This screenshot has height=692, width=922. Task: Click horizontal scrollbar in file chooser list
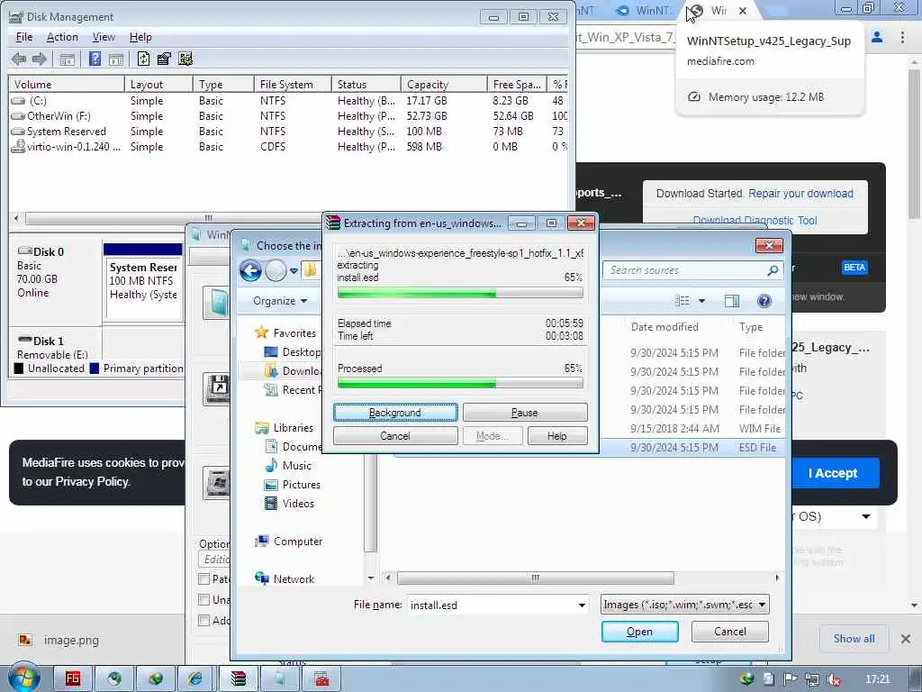click(x=535, y=578)
